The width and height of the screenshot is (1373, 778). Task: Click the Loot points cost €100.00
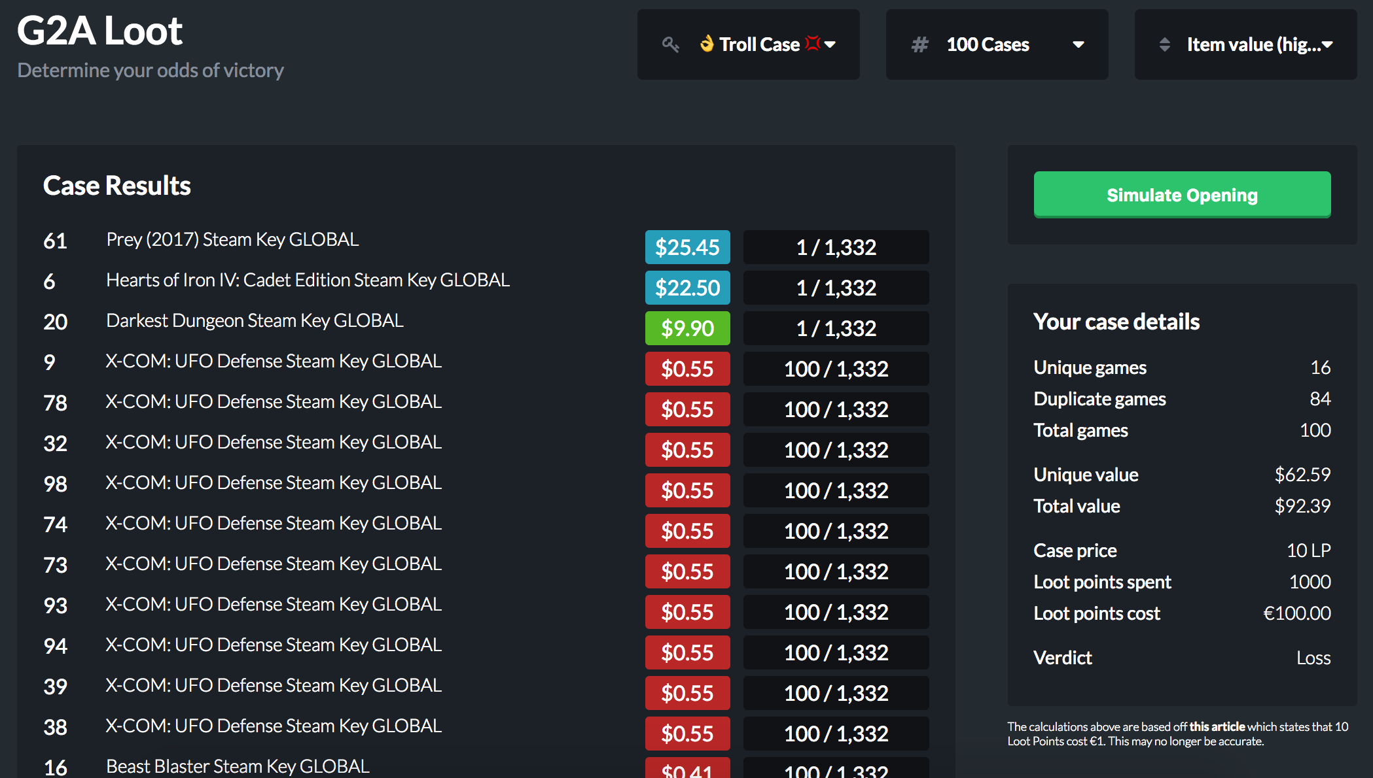(x=1297, y=613)
